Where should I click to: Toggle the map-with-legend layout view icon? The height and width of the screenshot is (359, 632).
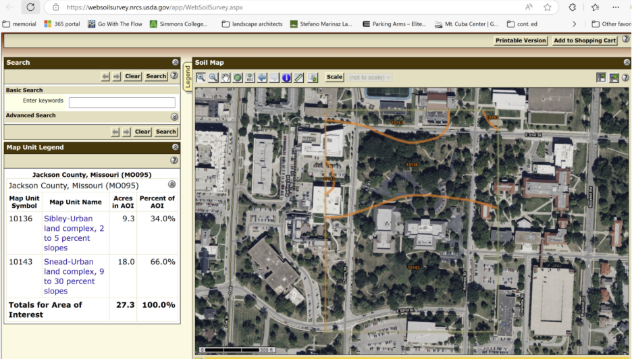(601, 78)
